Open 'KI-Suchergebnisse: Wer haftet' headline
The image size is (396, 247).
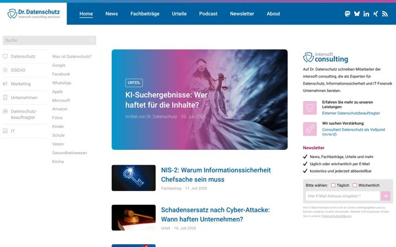click(167, 100)
